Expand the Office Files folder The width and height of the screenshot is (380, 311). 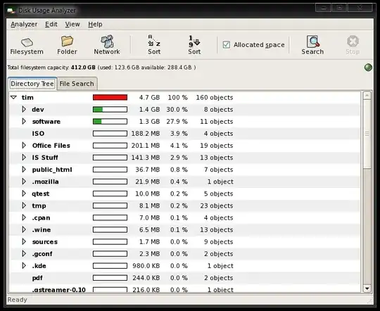(x=24, y=146)
